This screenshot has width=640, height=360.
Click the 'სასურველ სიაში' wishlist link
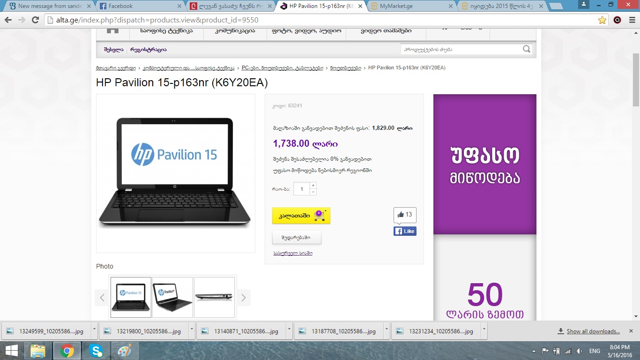293,253
